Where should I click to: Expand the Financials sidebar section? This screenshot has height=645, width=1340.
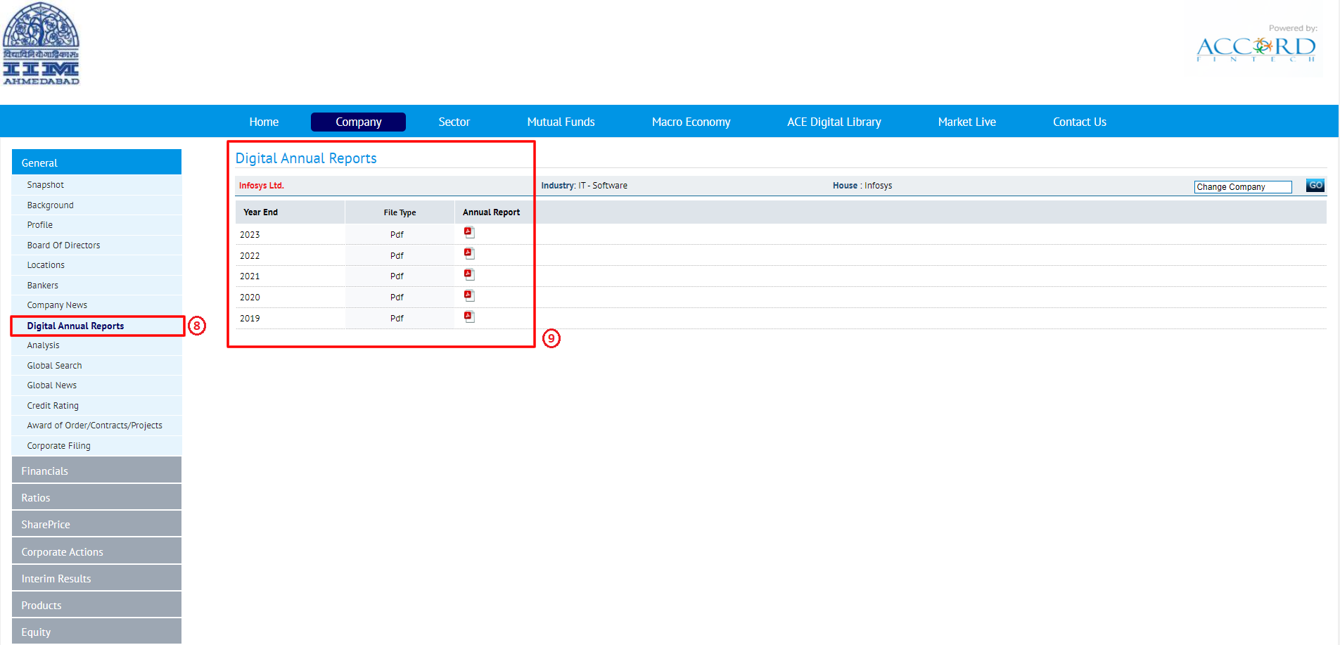pos(96,470)
